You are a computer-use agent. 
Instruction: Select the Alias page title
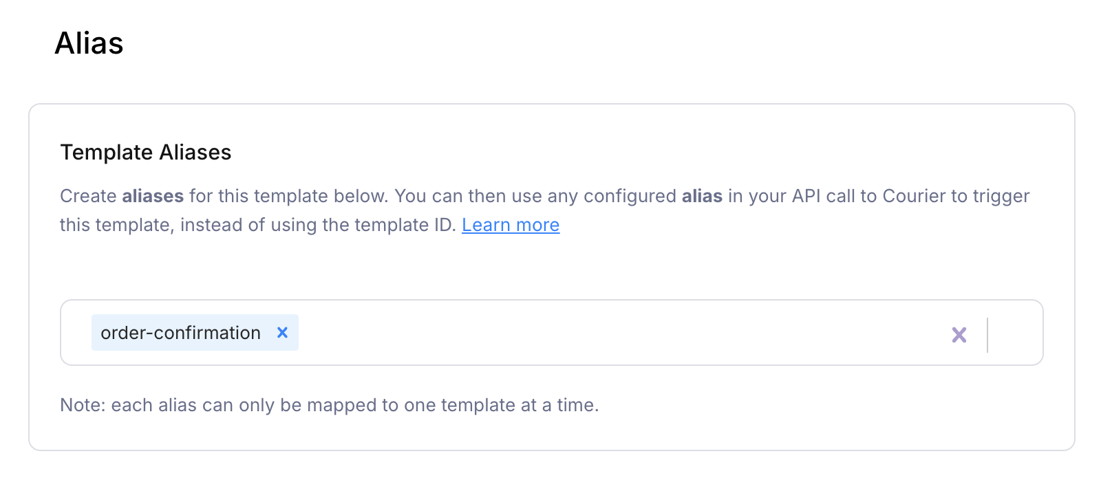coord(89,43)
